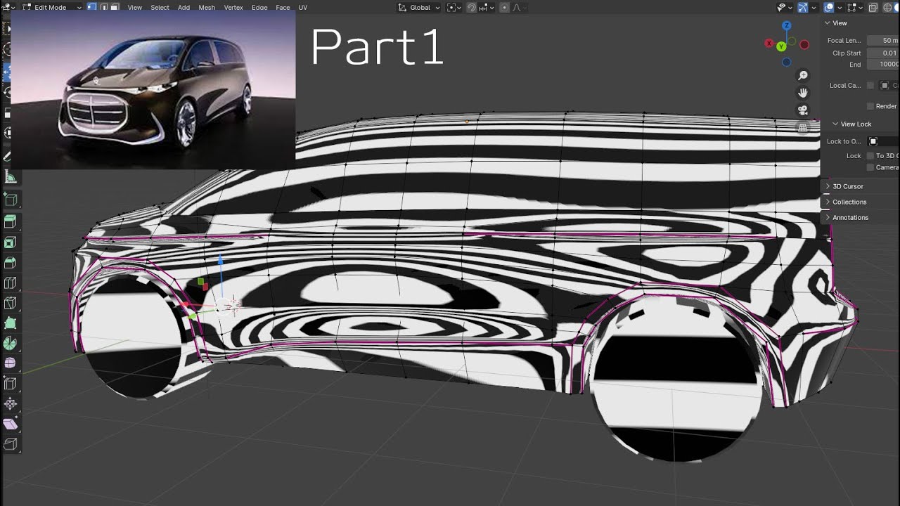This screenshot has width=900, height=506.
Task: Adjust the Focal Length field value
Action: (x=883, y=40)
